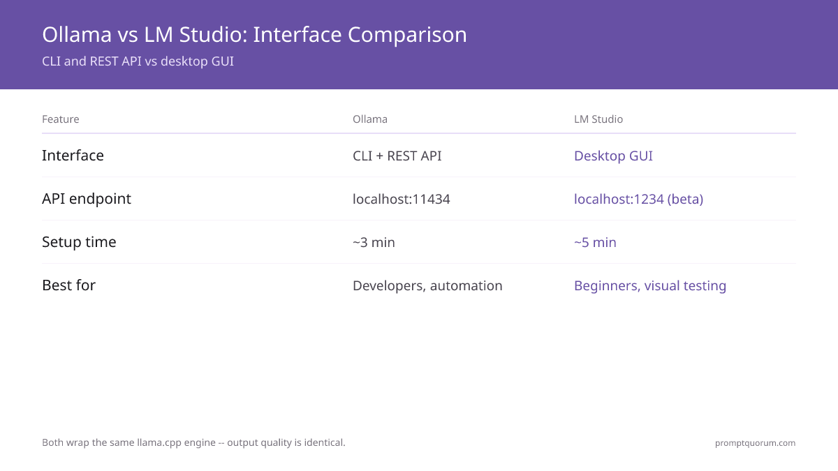838x471 pixels.
Task: Click the footnote about llama.cpp engine
Action: coord(193,442)
